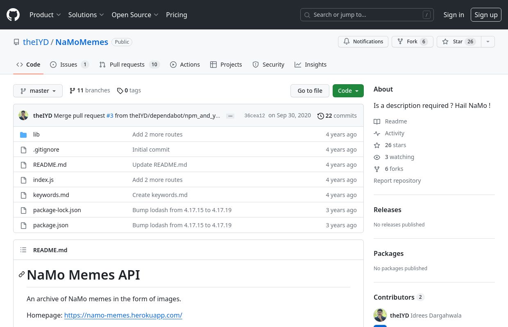Click the Go to file button
Viewport: 508px width, 327px height.
[x=310, y=91]
